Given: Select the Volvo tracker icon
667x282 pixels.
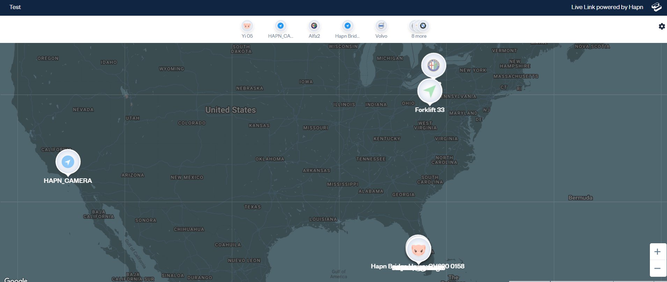Looking at the screenshot, I should click(381, 26).
